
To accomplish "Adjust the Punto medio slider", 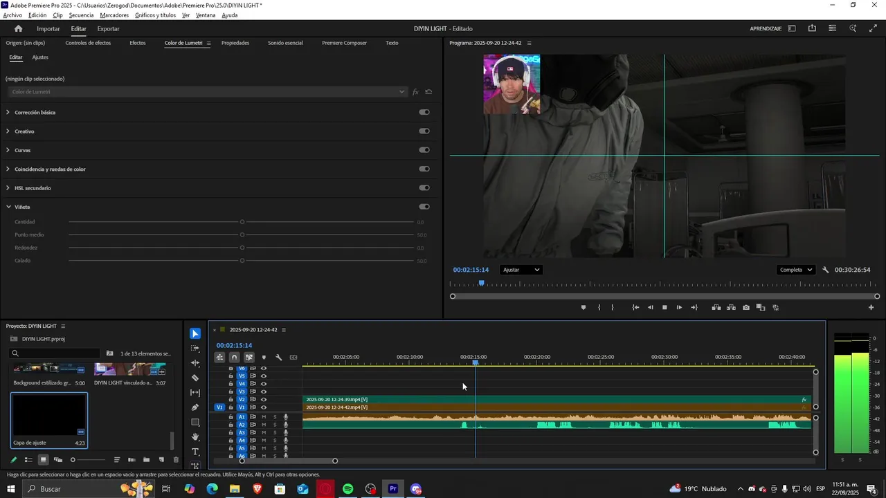I will 242,234.
